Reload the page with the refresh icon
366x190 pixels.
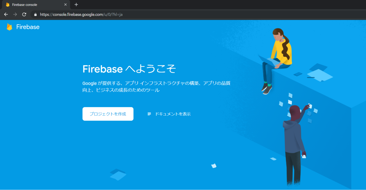24,14
